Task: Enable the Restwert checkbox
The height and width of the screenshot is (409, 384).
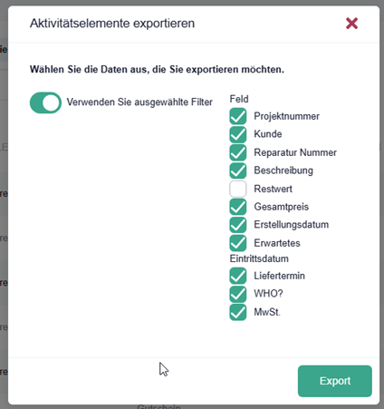Action: click(x=238, y=189)
